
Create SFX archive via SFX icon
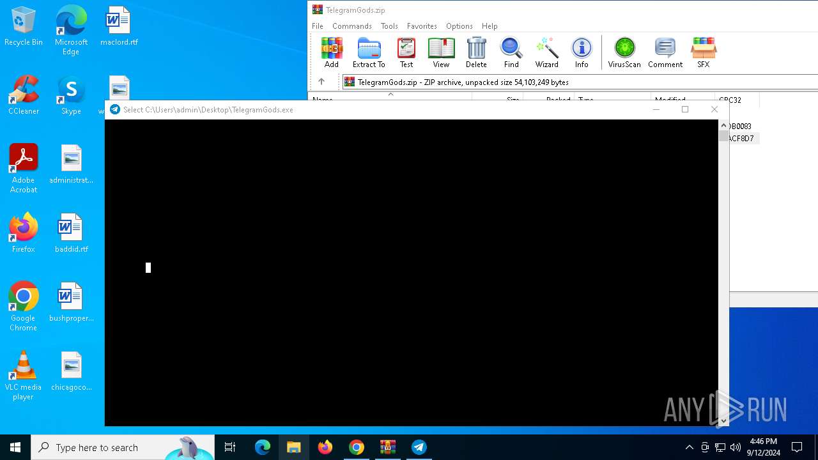pos(703,52)
